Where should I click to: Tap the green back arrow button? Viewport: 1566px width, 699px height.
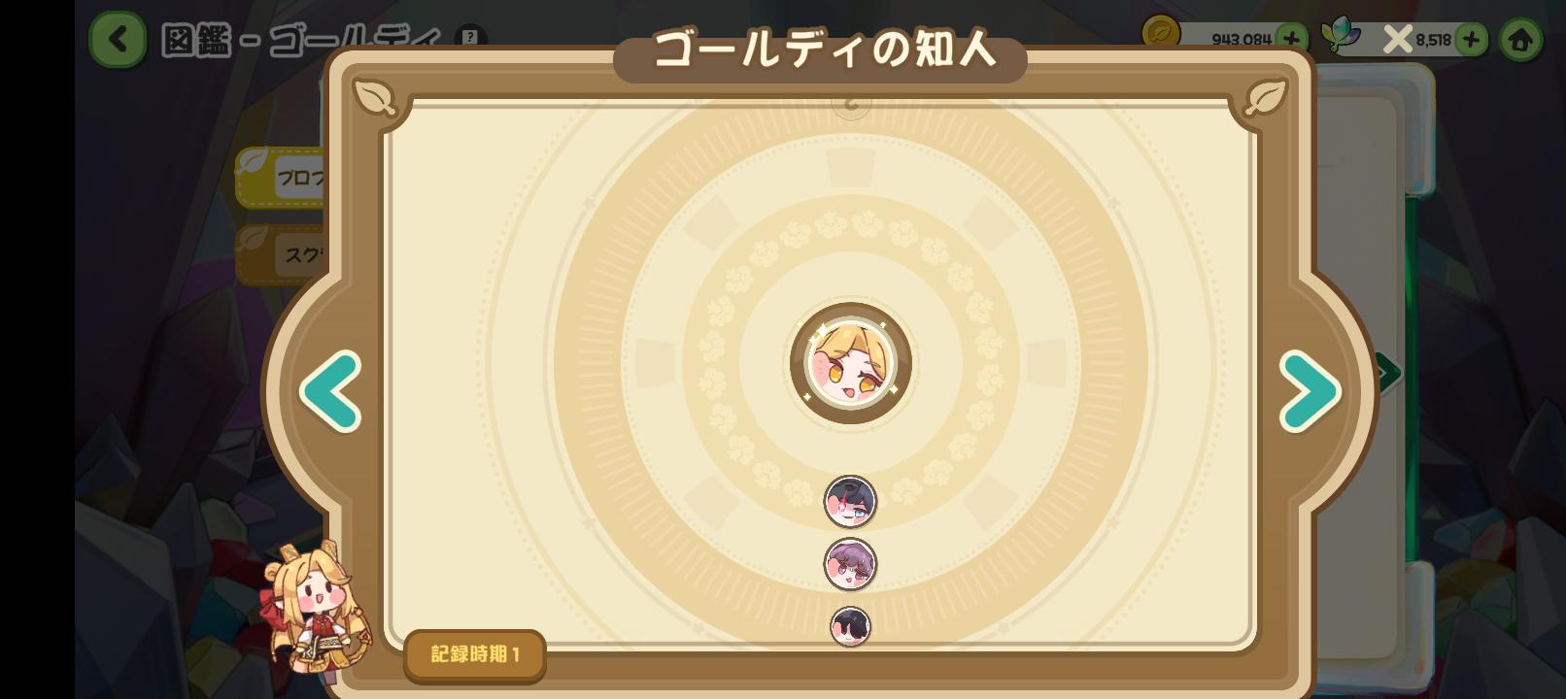point(118,40)
